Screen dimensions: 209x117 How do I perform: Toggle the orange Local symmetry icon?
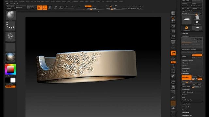pyautogui.click(x=173, y=53)
